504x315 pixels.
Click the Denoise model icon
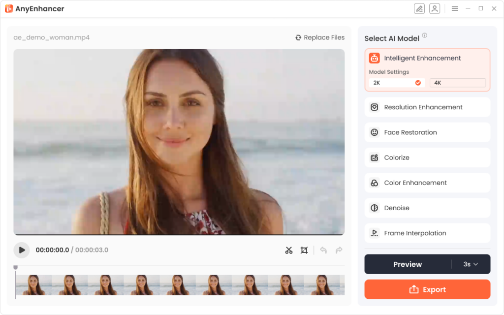click(x=374, y=208)
